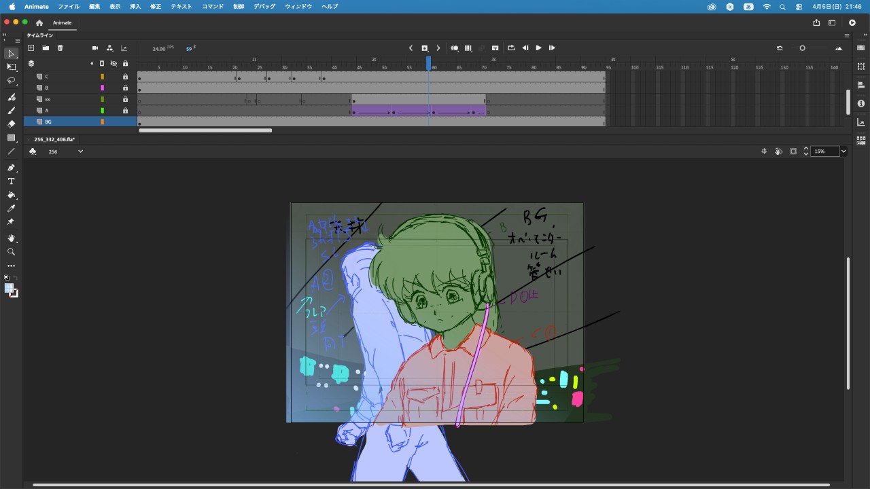The width and height of the screenshot is (870, 489).
Task: Open the Align panel icon
Action: [x=861, y=85]
